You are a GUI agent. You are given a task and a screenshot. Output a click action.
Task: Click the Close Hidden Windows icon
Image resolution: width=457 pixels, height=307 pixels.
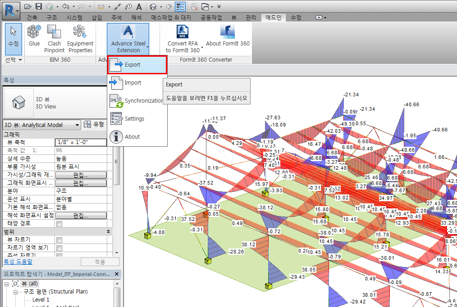point(194,6)
